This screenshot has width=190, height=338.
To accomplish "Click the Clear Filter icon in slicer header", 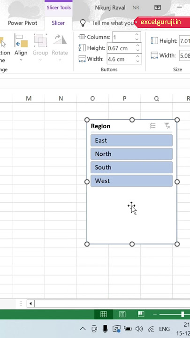I will 167,126.
